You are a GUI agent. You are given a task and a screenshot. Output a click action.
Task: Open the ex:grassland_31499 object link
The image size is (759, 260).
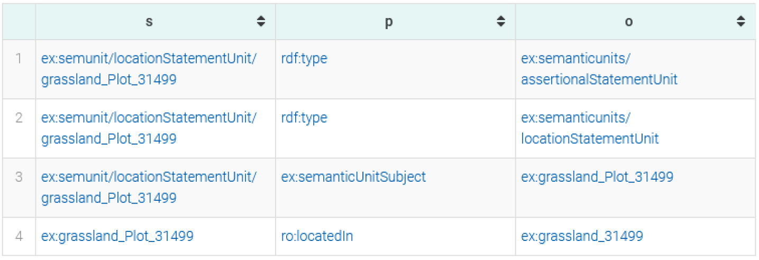[x=582, y=236]
